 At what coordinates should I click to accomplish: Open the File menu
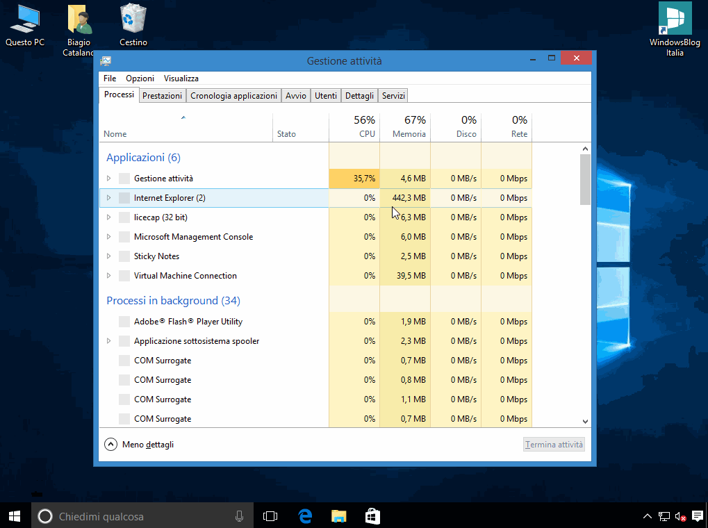tap(110, 79)
